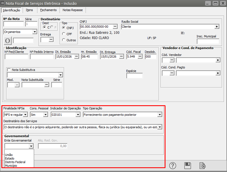Screen dimensions: 227x172
Task: Click the cancel document icon
Action: tap(203, 166)
